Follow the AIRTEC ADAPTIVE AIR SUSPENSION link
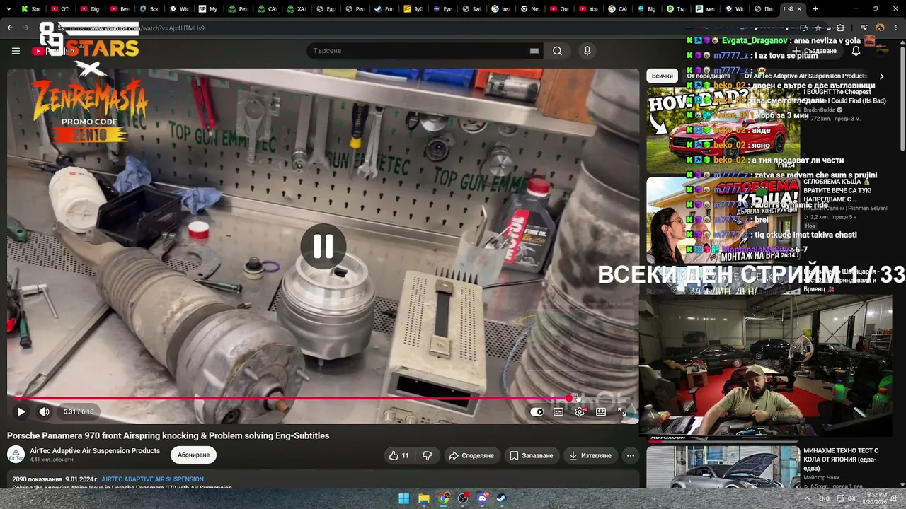This screenshot has width=906, height=509. tap(152, 479)
